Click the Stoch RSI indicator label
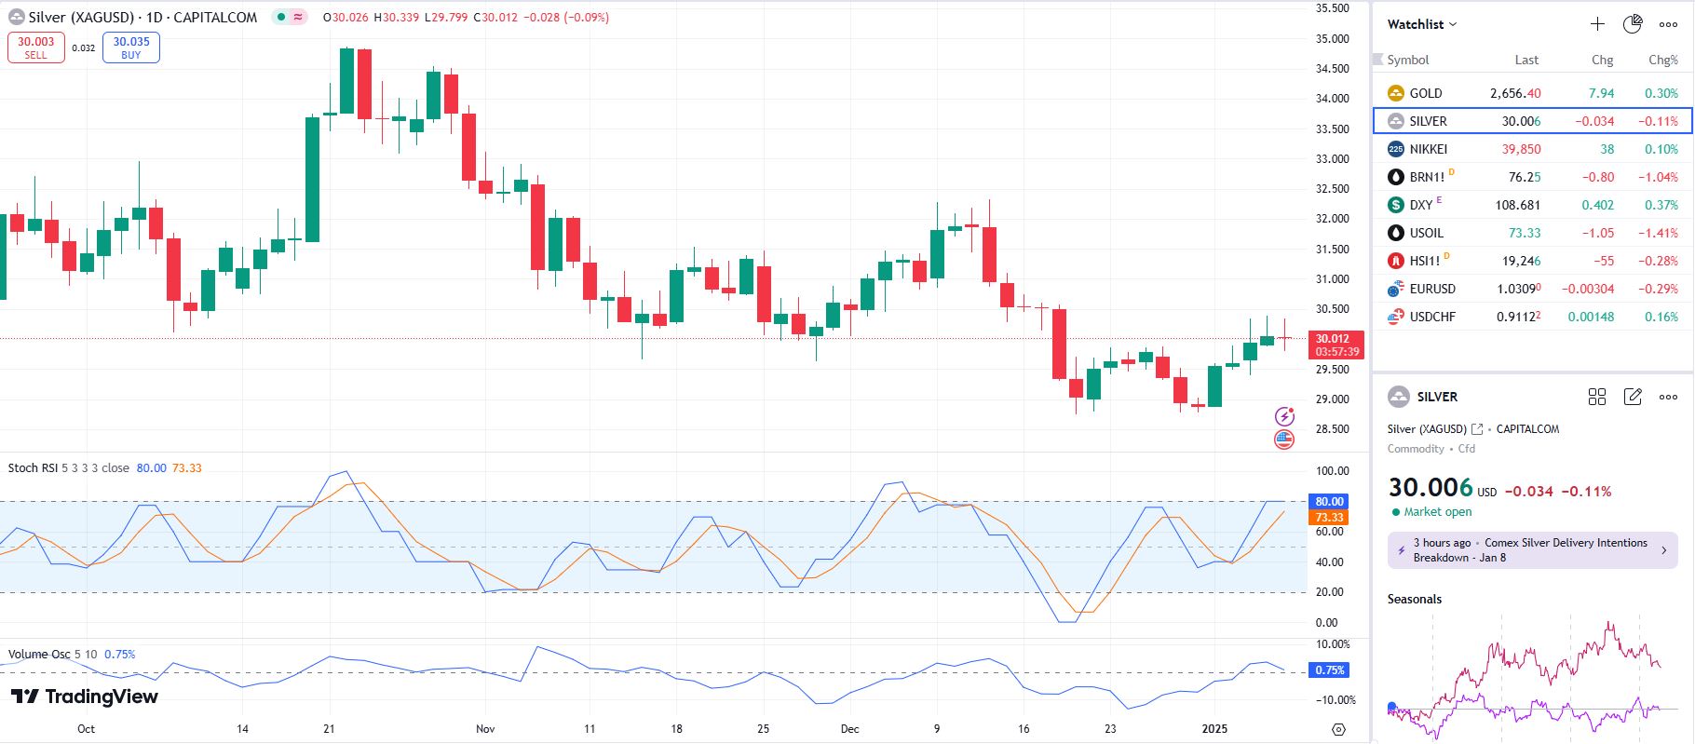This screenshot has height=744, width=1695. [x=33, y=467]
